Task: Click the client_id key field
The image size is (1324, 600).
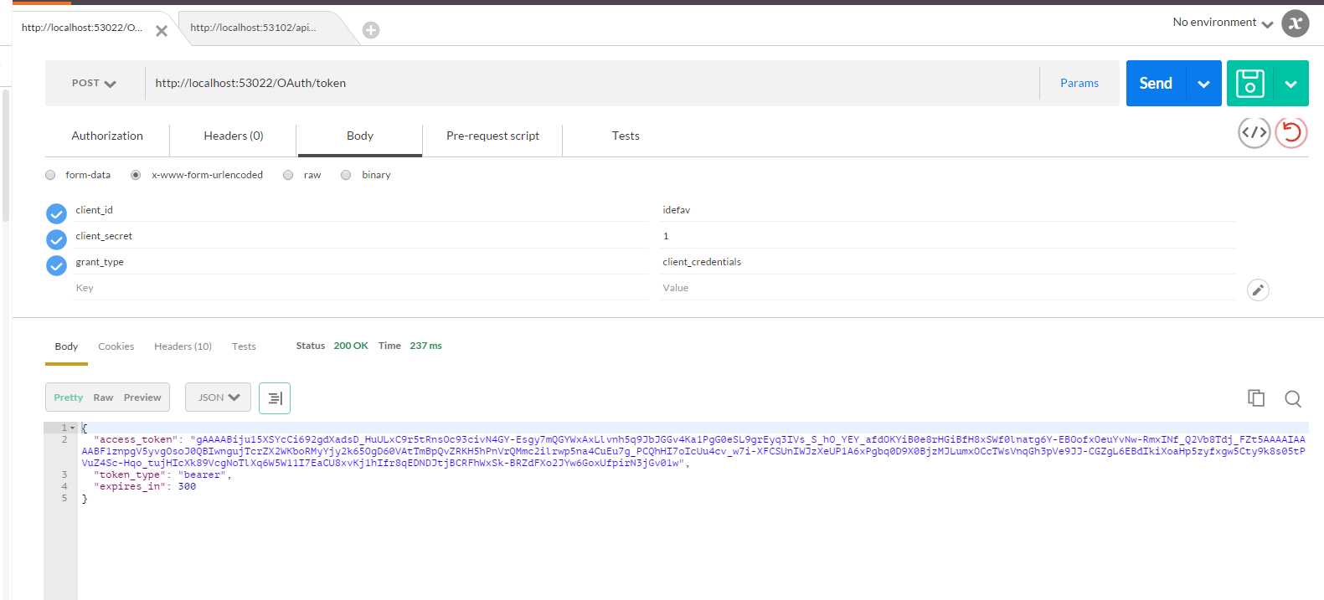Action: click(361, 210)
